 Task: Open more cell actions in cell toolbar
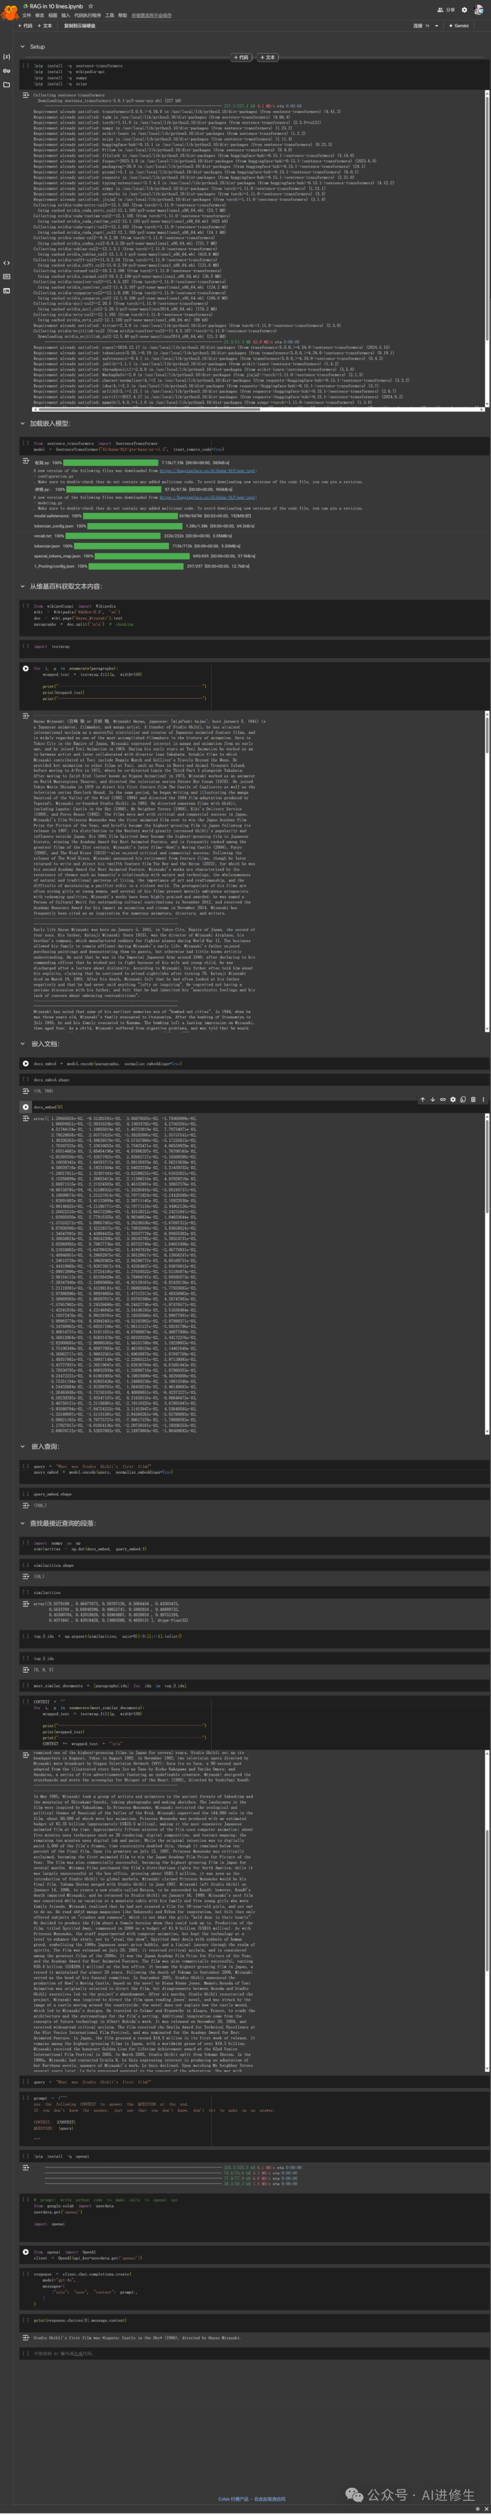(483, 1100)
